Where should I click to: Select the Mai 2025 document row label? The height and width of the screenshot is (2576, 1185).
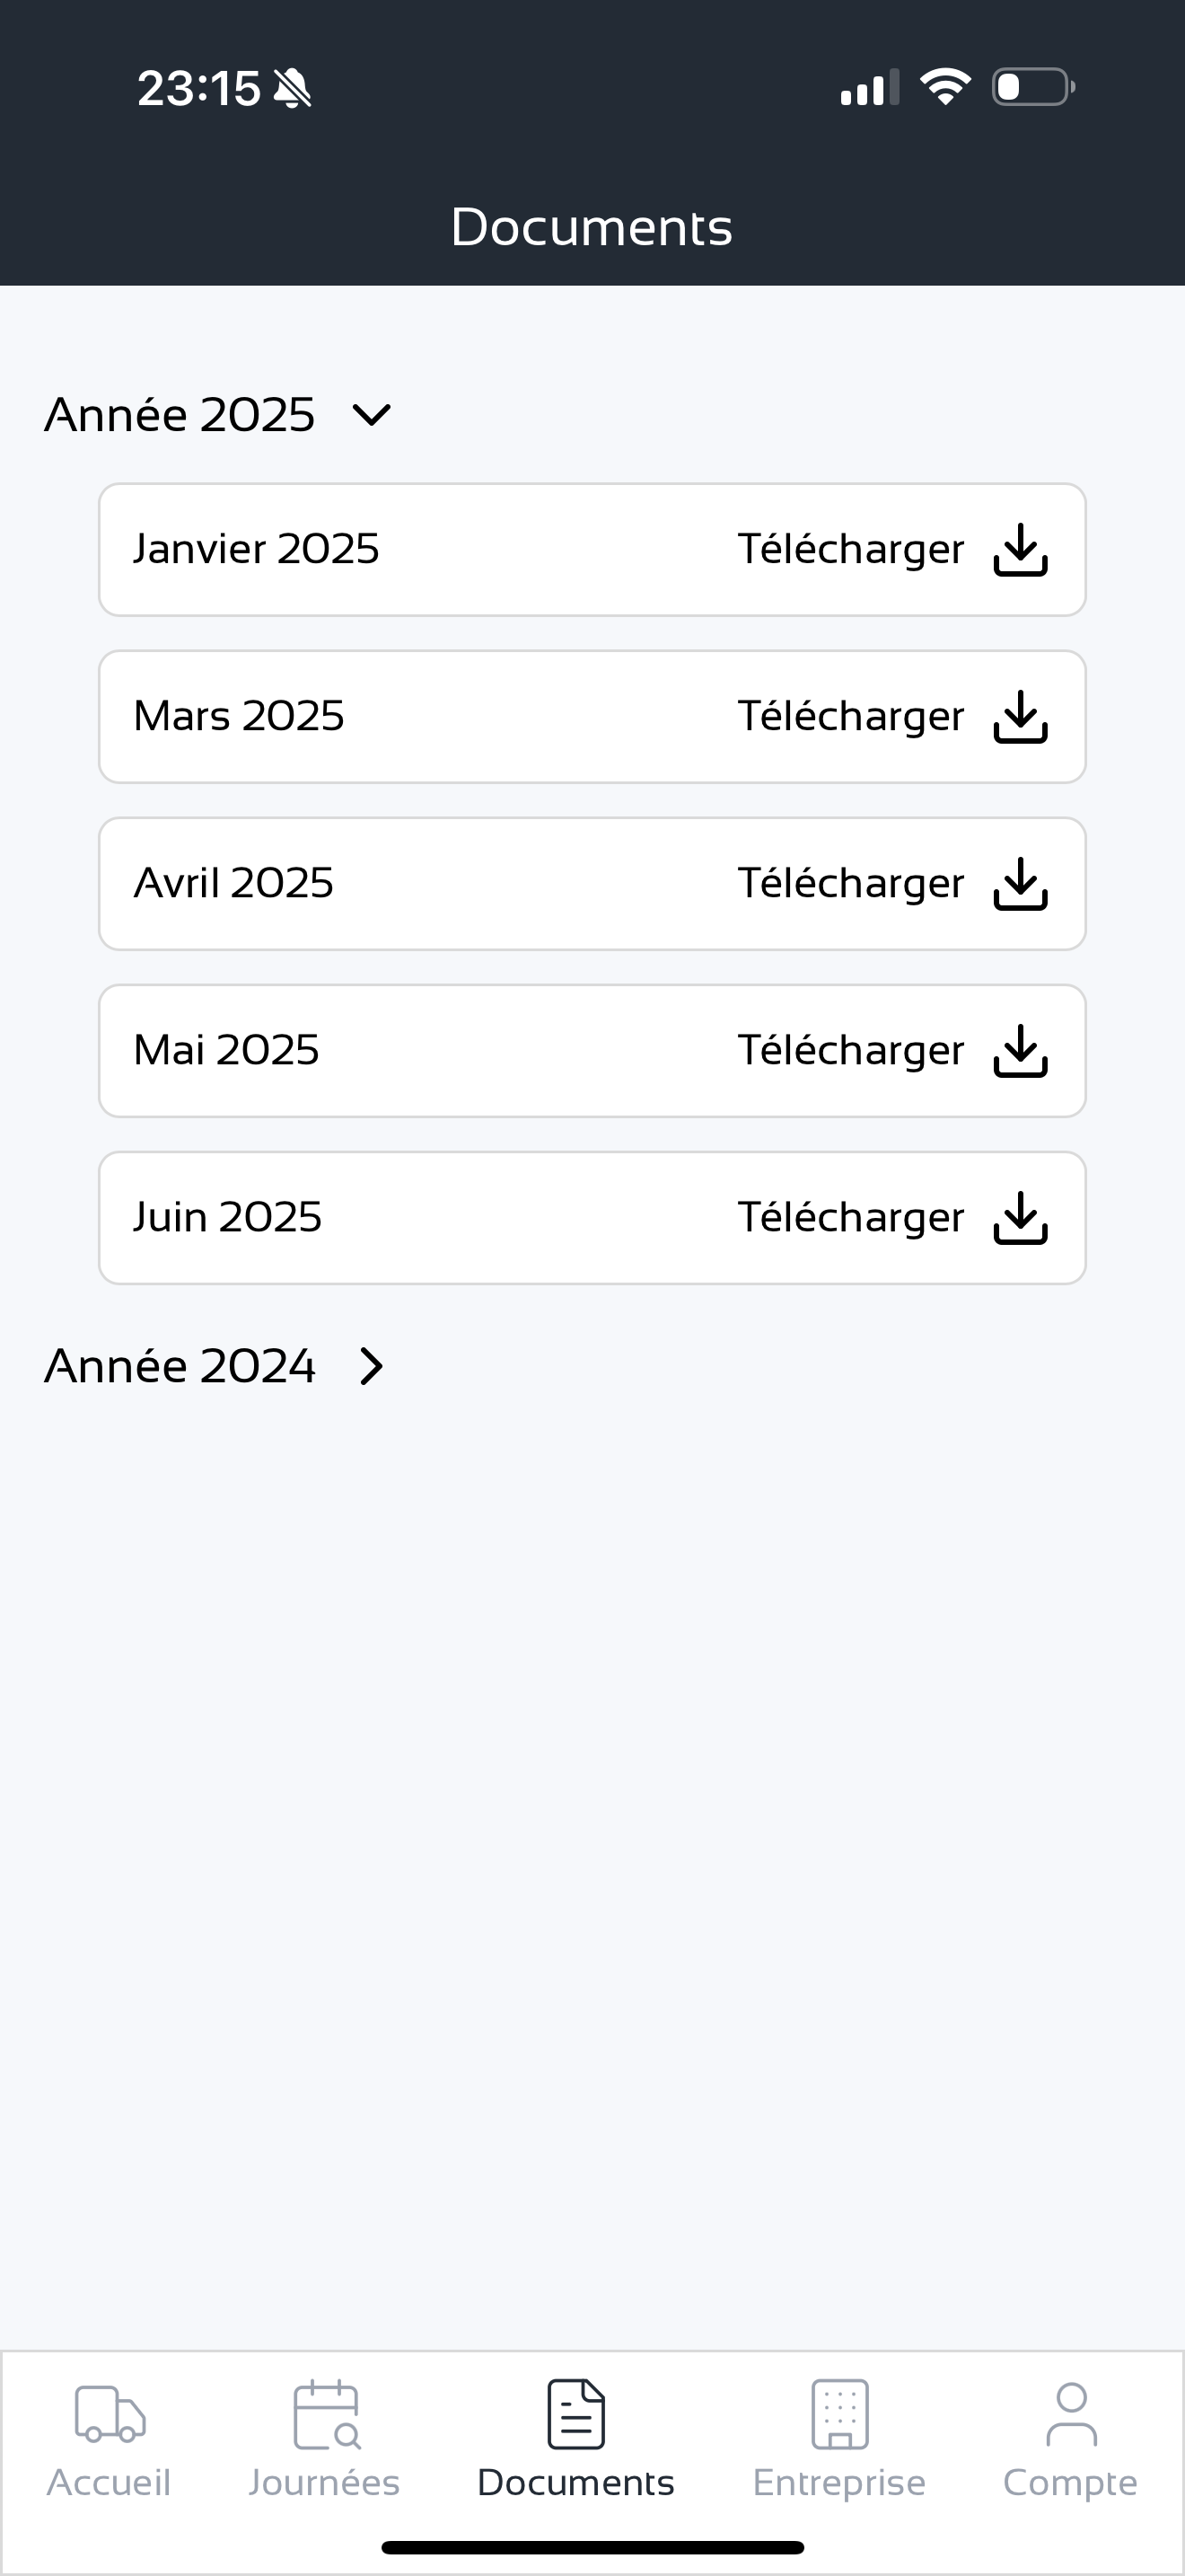click(227, 1050)
